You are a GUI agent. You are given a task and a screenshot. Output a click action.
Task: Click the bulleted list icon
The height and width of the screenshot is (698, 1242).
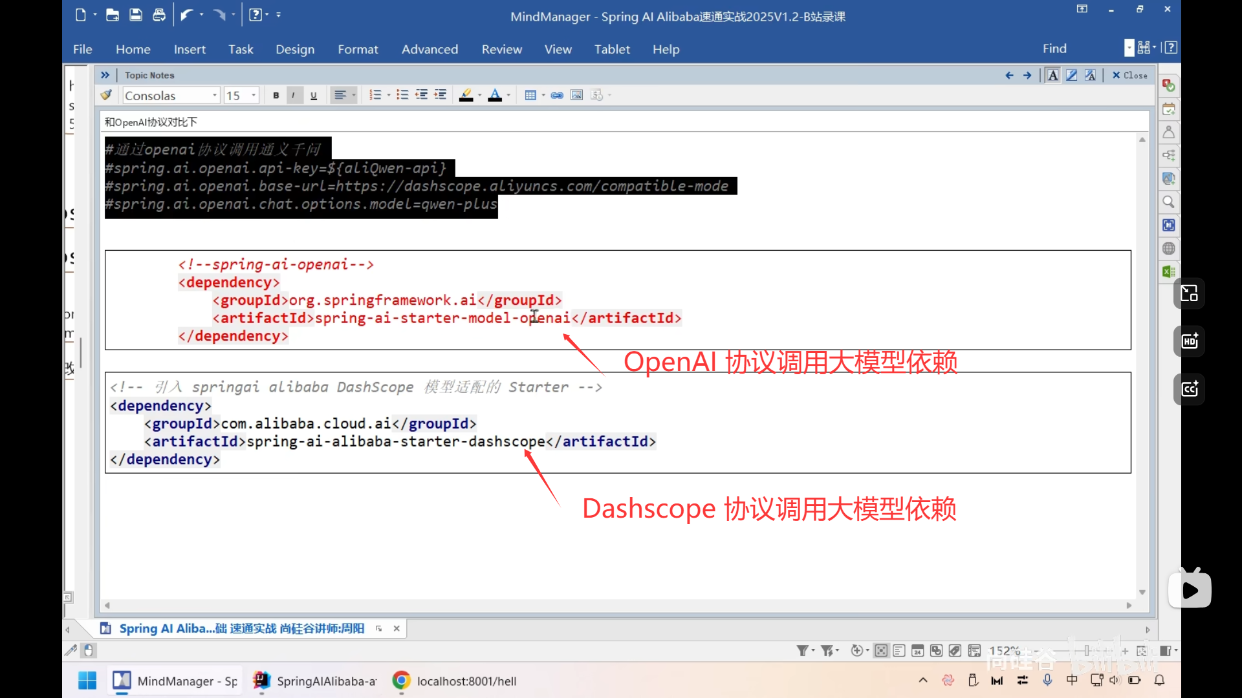[402, 96]
